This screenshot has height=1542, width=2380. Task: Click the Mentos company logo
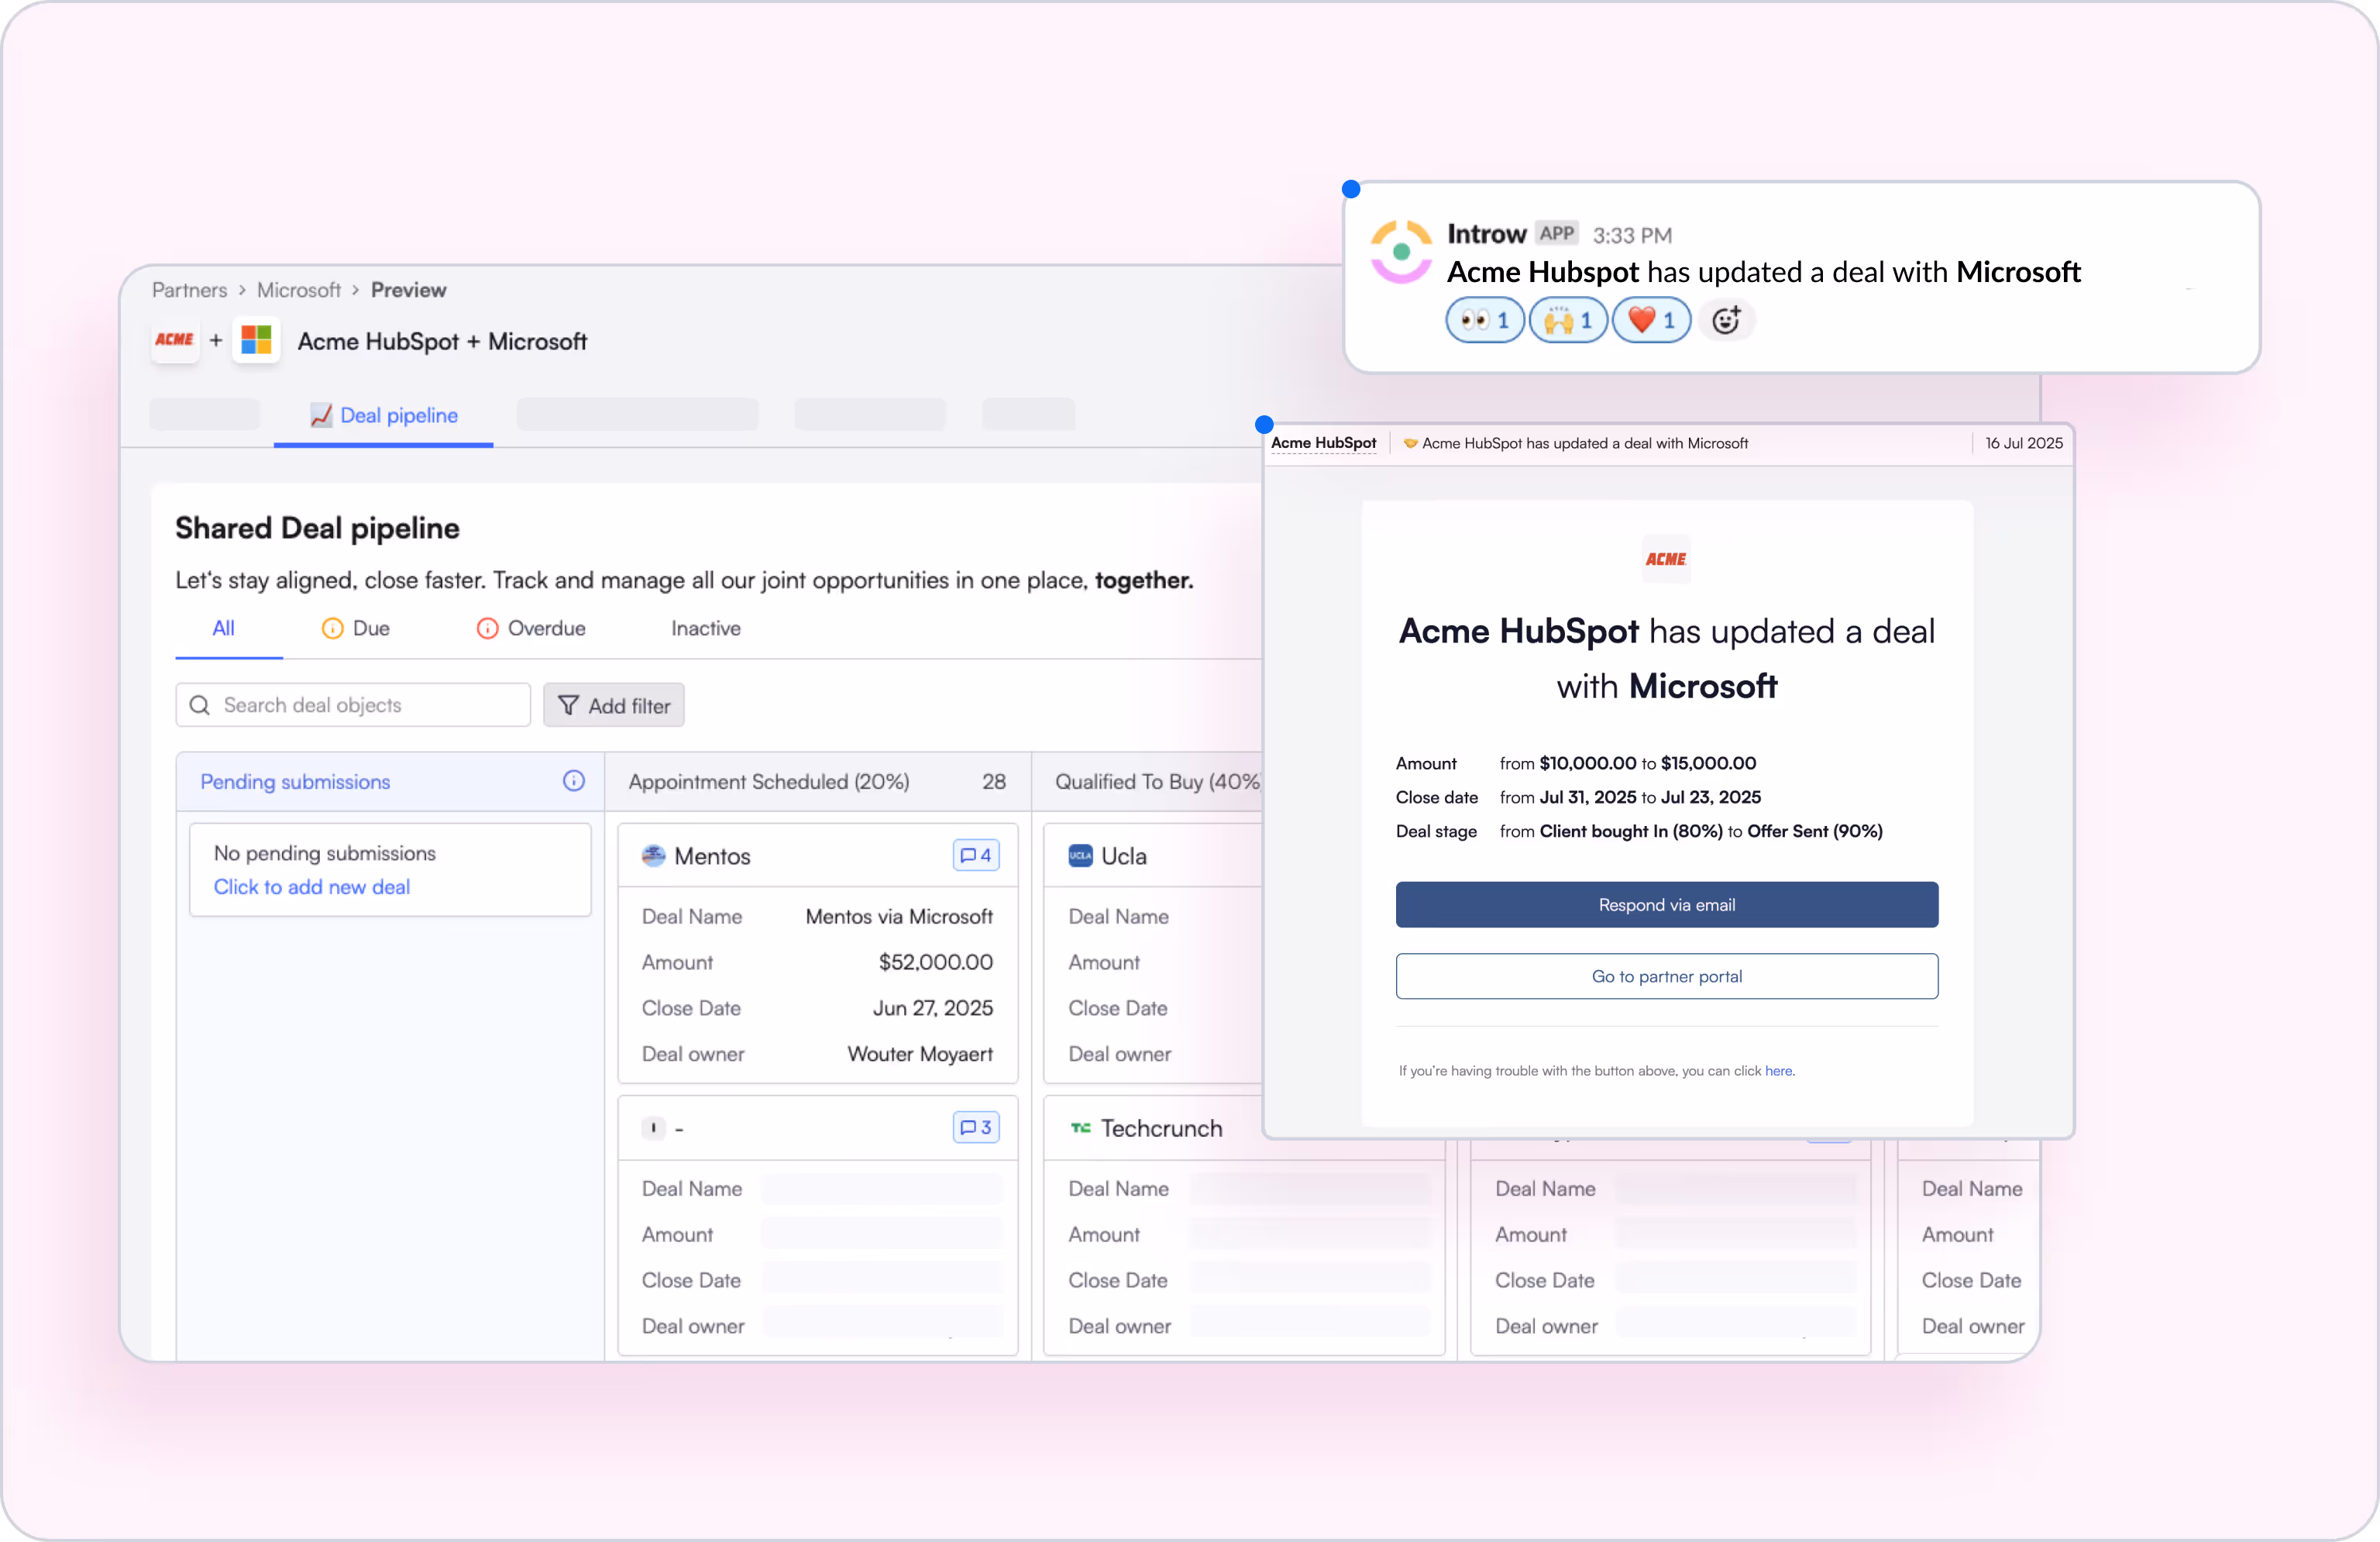tap(653, 856)
